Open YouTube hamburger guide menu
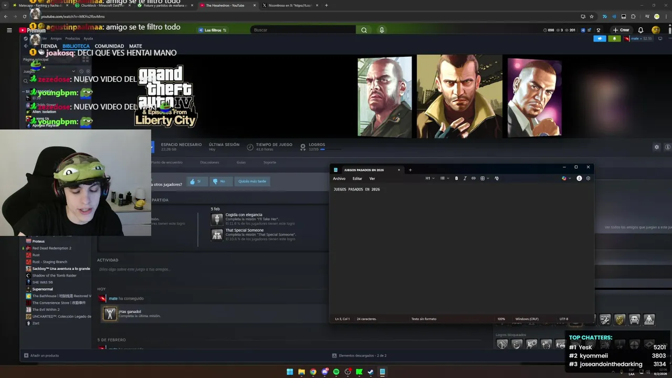This screenshot has width=672, height=378. 9,30
